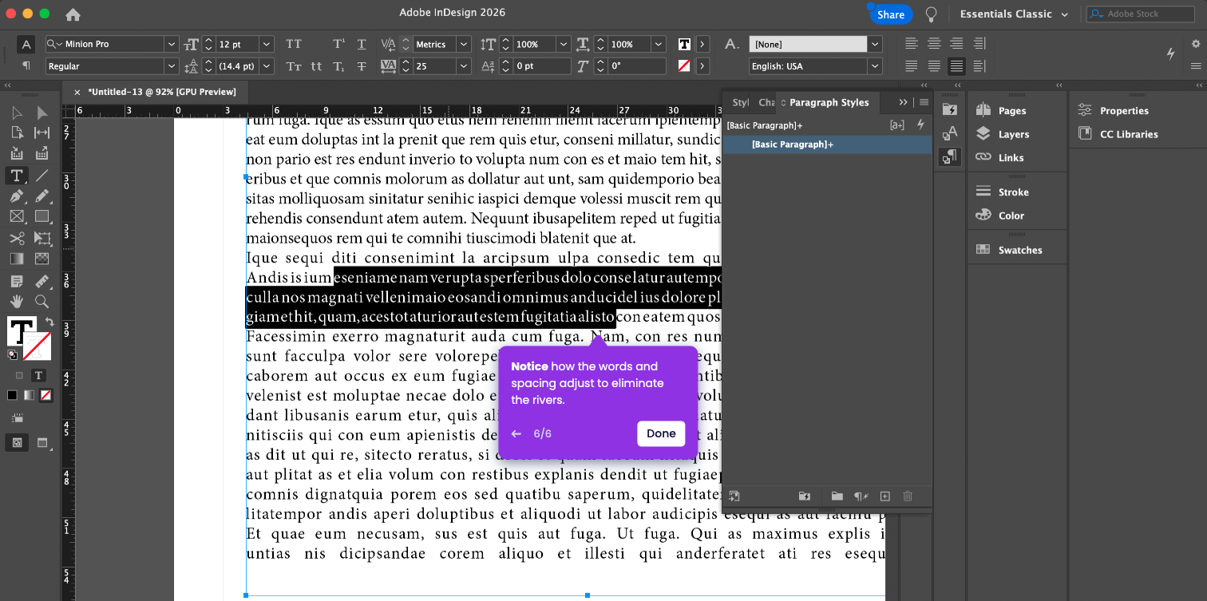
Task: Switch to the Paragraph Styles tab
Action: point(829,102)
